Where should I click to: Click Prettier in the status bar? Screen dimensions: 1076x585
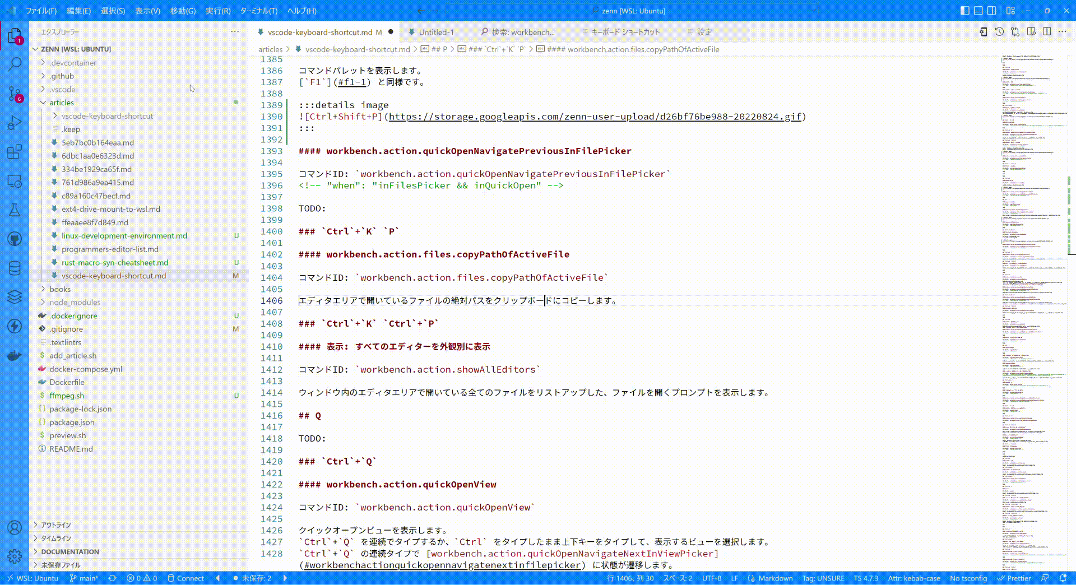pos(1014,578)
